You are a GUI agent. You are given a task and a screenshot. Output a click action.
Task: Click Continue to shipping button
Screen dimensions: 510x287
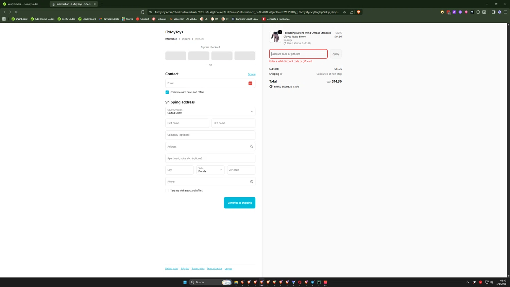coord(239,203)
